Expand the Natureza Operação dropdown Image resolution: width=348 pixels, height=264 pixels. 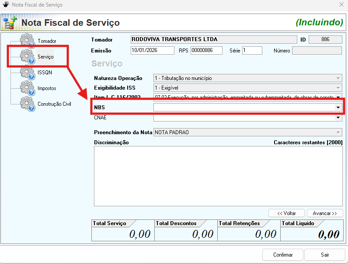pyautogui.click(x=338, y=78)
